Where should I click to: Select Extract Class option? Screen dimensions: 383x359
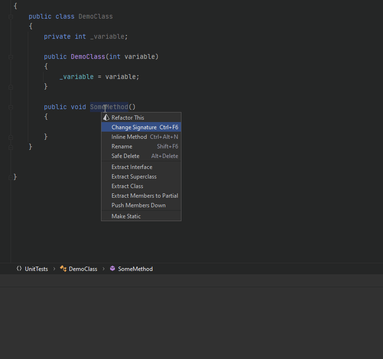point(141,186)
